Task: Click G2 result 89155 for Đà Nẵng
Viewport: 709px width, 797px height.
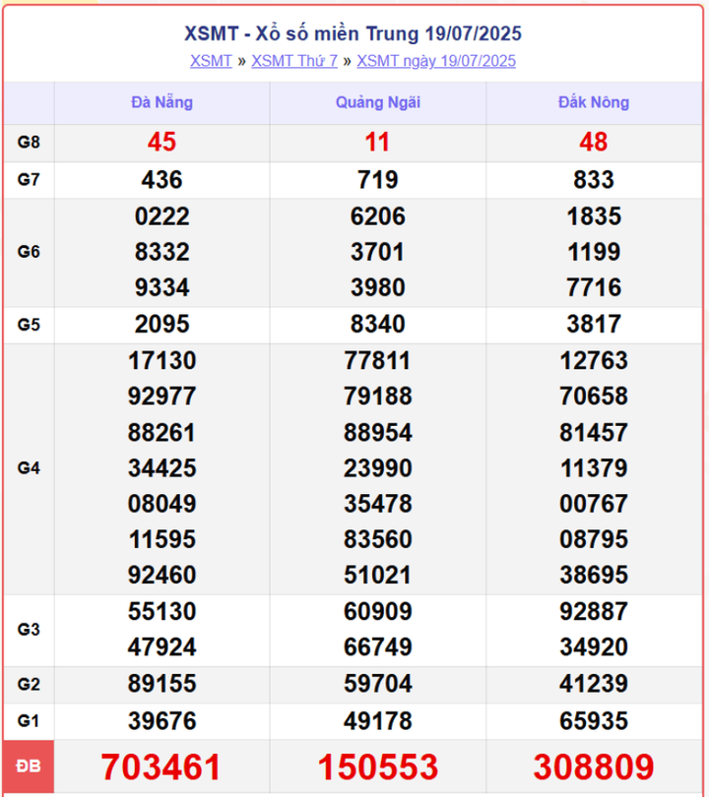Action: pos(161,684)
